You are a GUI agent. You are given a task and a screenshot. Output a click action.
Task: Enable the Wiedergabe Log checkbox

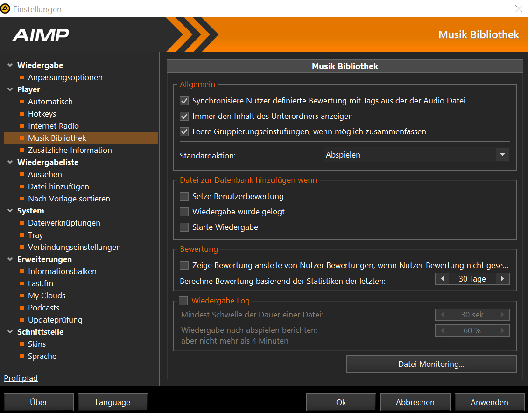click(183, 301)
